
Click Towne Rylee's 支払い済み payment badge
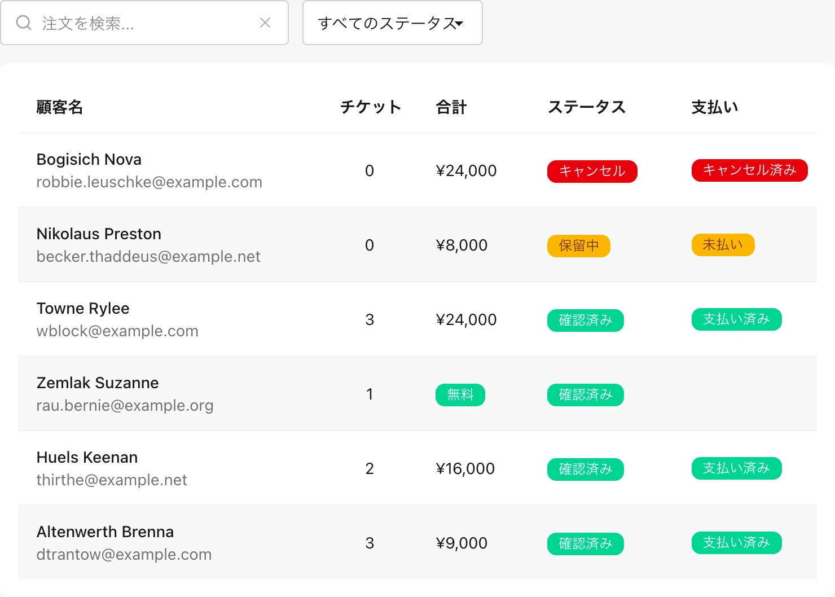pos(737,319)
